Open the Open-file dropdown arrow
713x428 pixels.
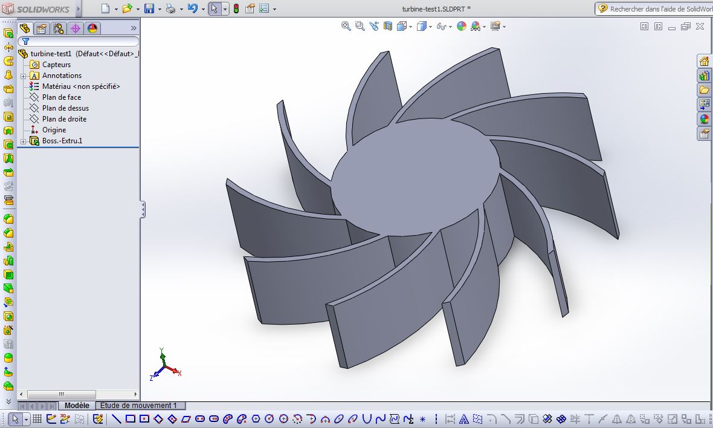138,8
